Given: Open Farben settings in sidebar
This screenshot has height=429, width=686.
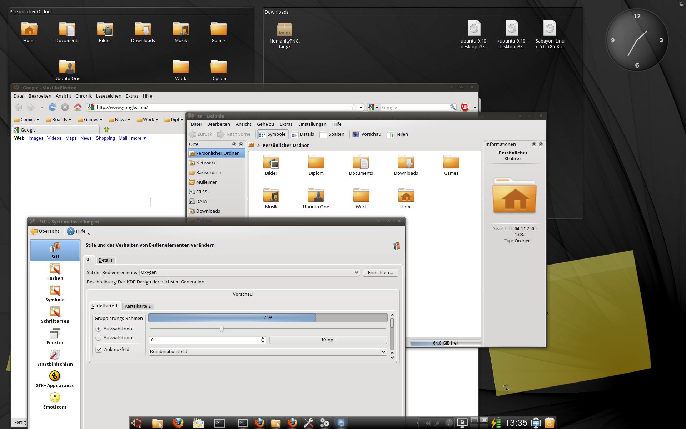Looking at the screenshot, I should (x=55, y=272).
